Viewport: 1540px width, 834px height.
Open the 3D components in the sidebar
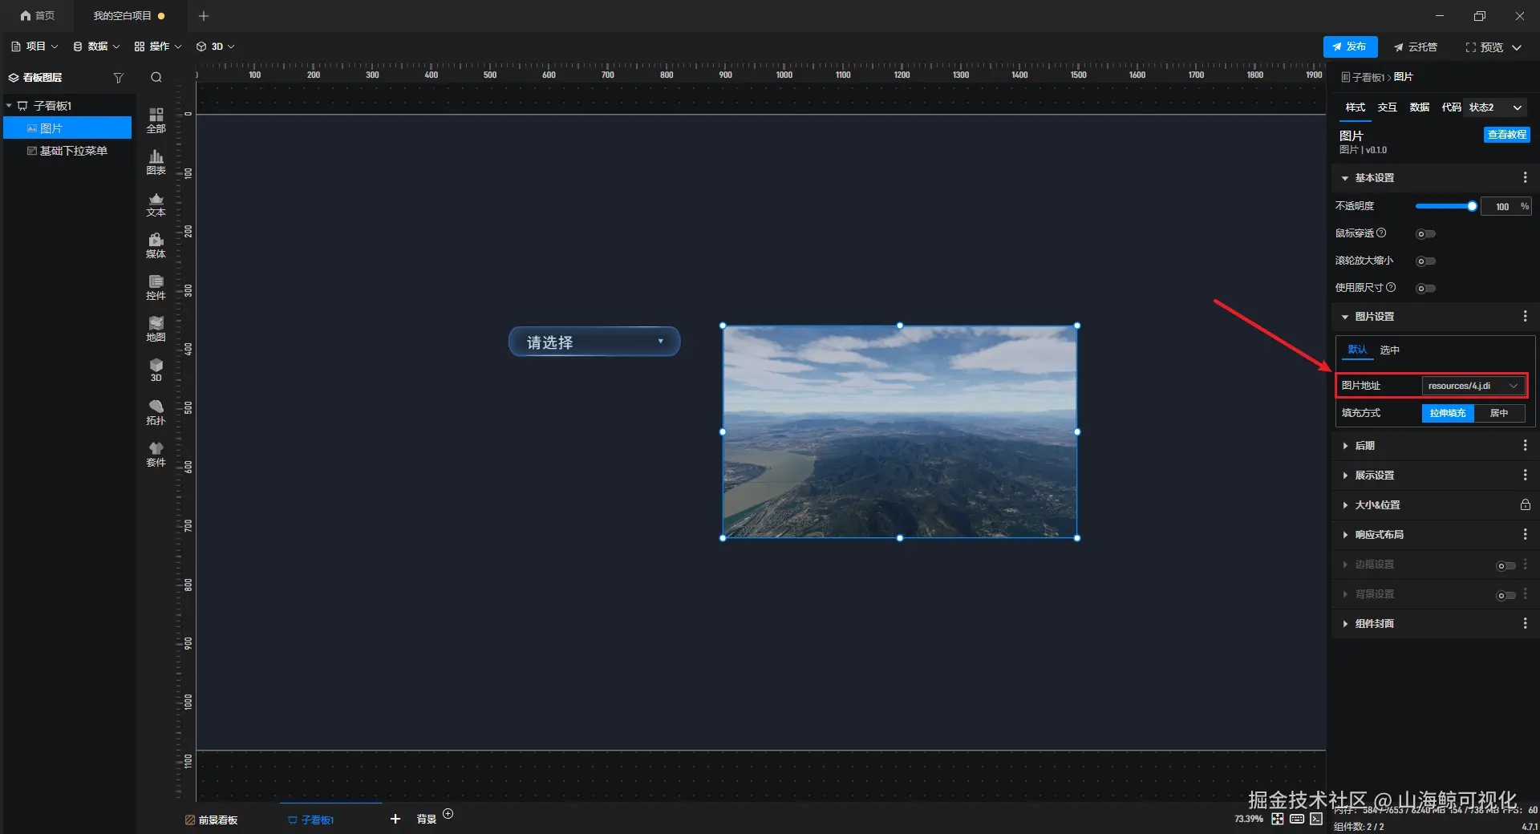156,370
